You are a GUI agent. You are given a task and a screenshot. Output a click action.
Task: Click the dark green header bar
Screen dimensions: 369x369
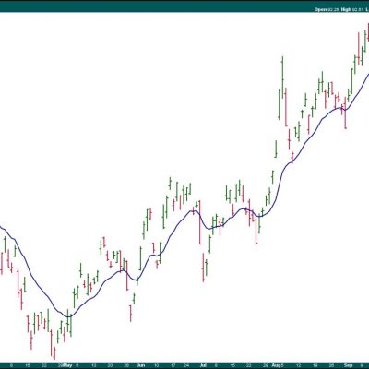[184, 6]
